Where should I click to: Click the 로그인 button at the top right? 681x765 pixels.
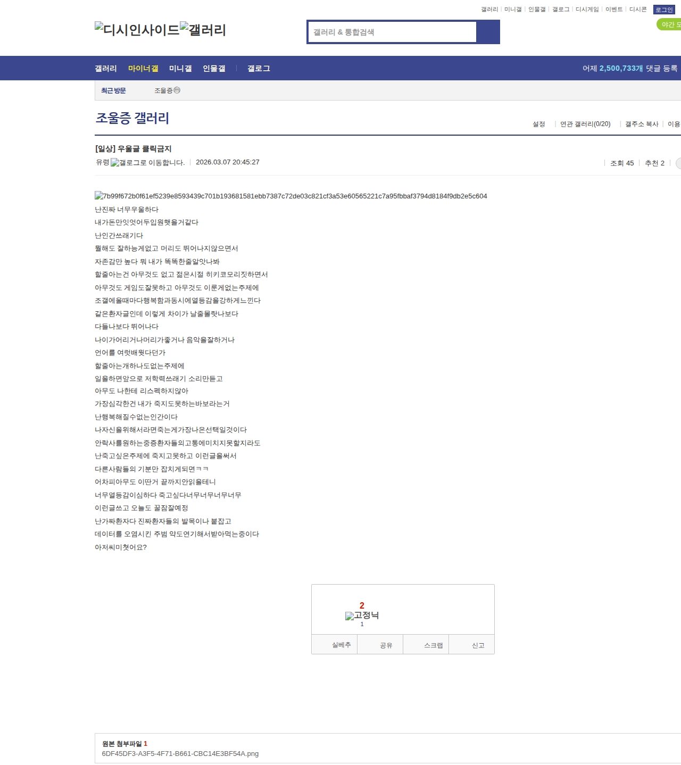(x=663, y=10)
